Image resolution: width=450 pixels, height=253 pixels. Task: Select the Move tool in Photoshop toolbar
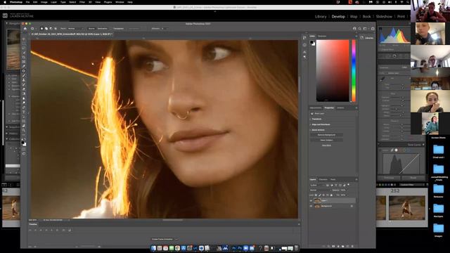24,39
